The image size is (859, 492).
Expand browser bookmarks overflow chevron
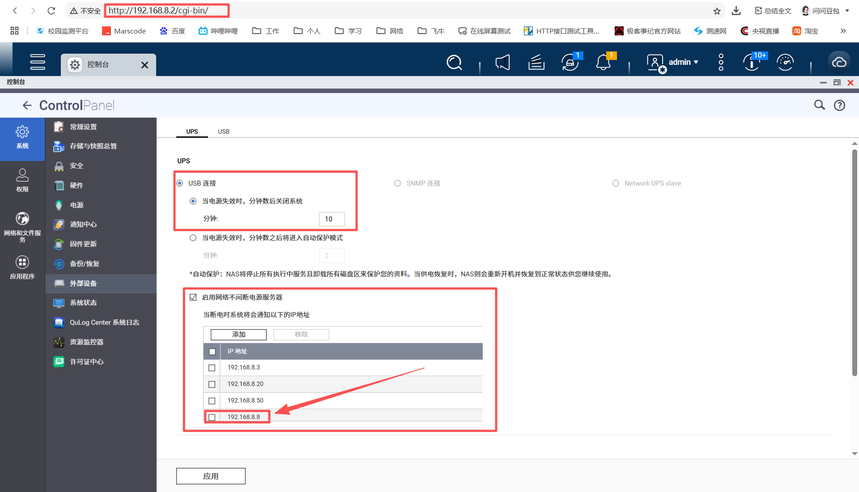point(843,31)
